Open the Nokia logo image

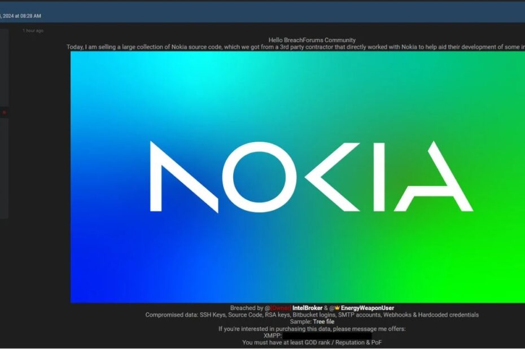coord(297,177)
